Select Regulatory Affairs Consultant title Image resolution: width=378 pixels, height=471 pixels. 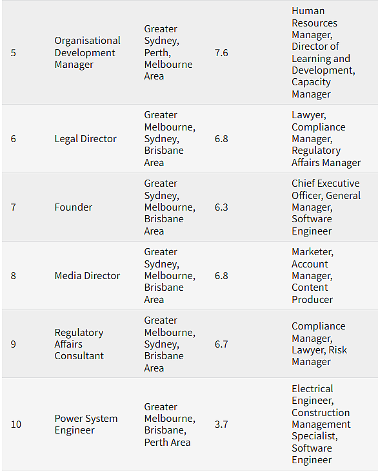79,344
